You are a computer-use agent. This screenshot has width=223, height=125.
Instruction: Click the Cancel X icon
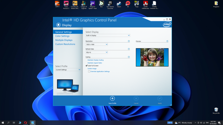[x=136, y=98]
